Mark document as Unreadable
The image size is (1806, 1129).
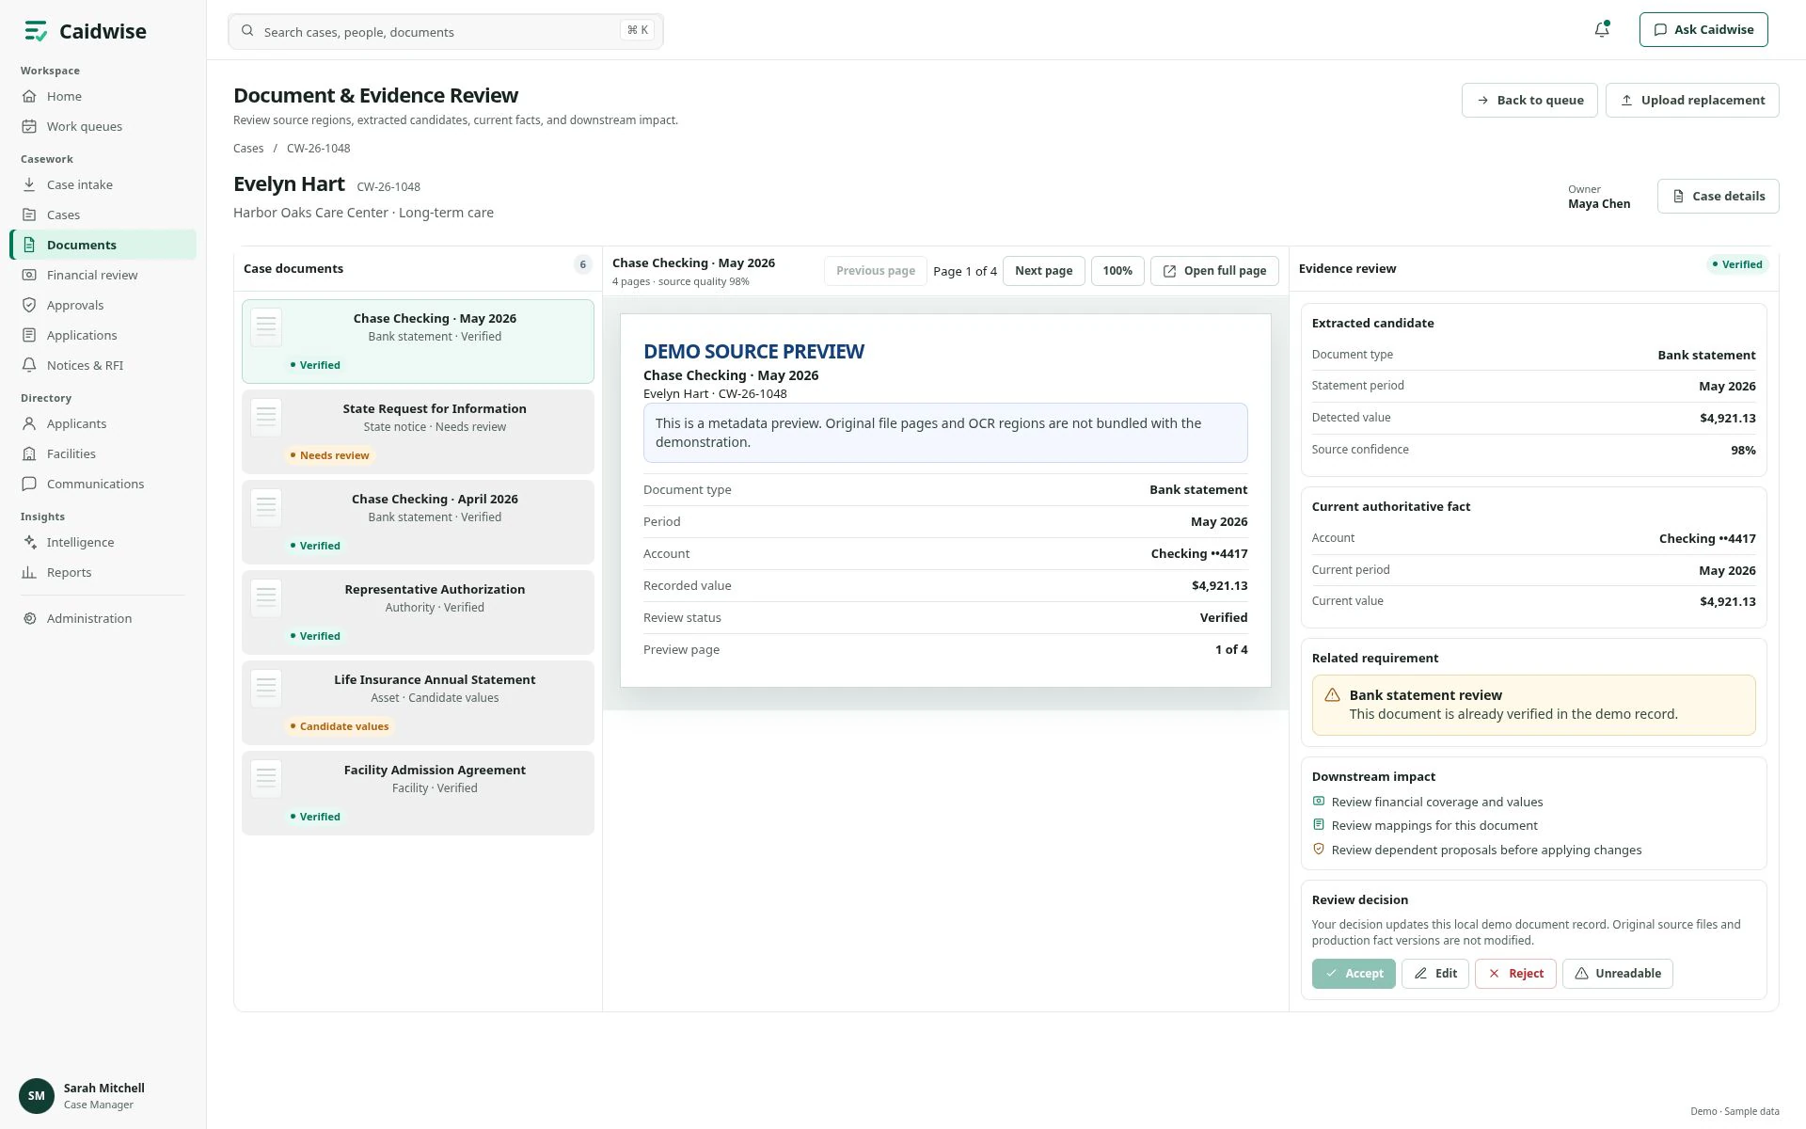[1618, 974]
